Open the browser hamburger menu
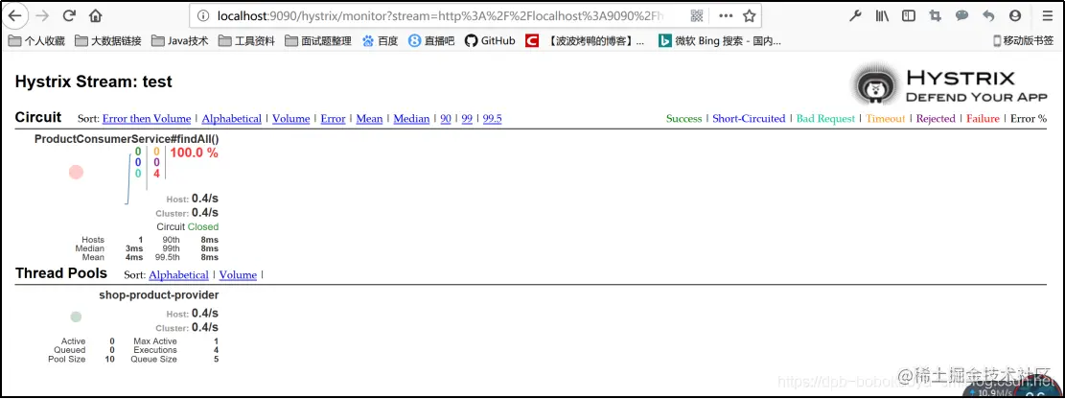The image size is (1065, 399). (1047, 15)
